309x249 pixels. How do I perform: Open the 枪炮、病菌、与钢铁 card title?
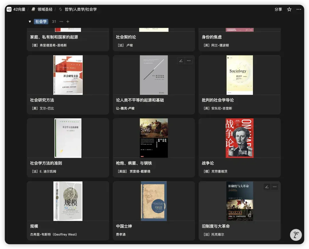(x=134, y=163)
